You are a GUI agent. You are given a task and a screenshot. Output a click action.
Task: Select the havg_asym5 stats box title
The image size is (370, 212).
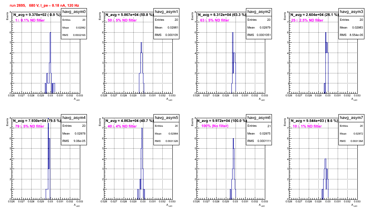pyautogui.click(x=166, y=117)
